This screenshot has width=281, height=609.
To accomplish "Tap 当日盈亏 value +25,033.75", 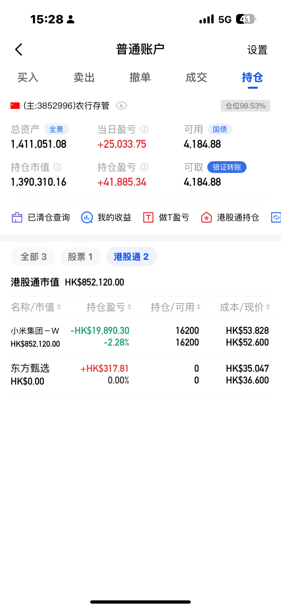I will click(x=122, y=144).
